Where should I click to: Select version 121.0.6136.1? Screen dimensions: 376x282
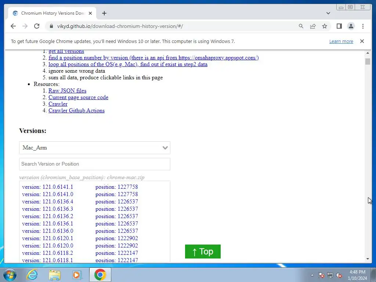pos(47,224)
